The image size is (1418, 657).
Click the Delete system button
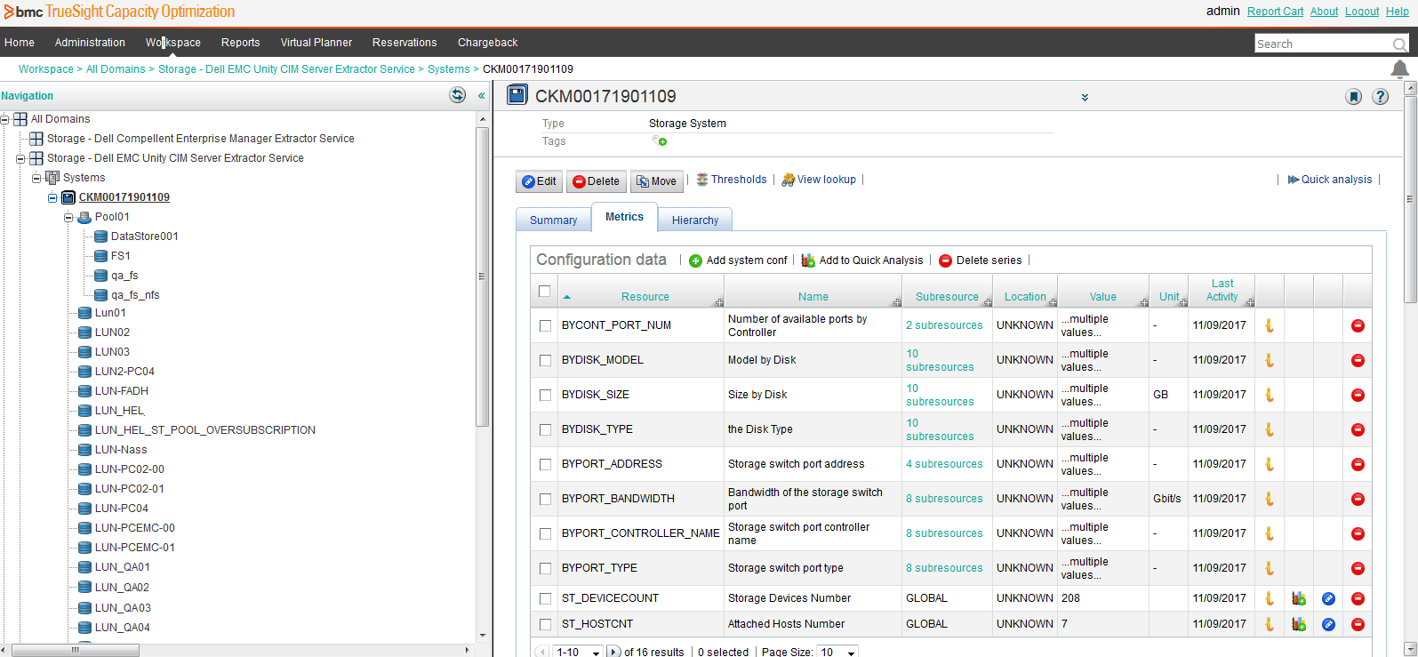596,181
